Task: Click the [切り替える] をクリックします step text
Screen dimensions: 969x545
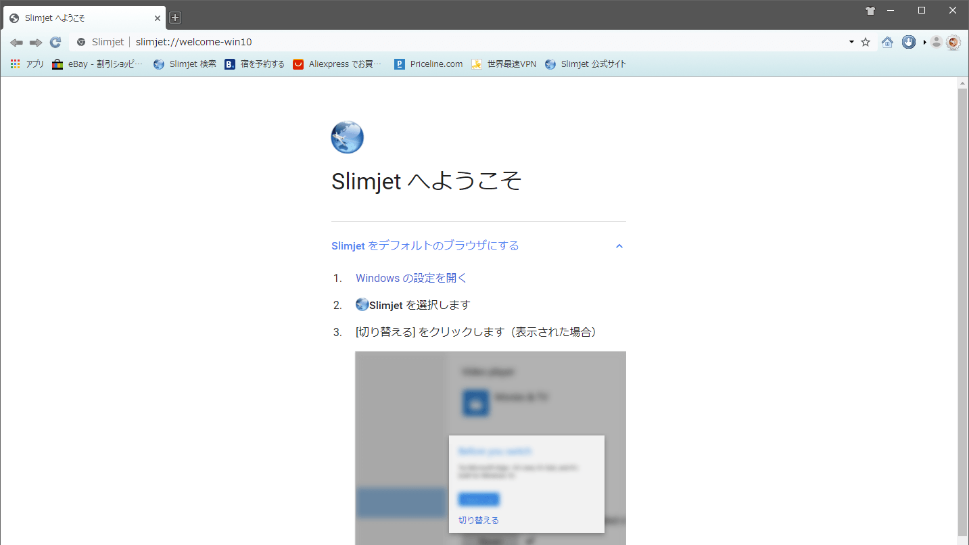Action: pyautogui.click(x=477, y=332)
